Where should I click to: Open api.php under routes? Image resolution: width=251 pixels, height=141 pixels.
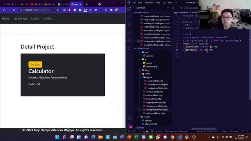(x=148, y=120)
